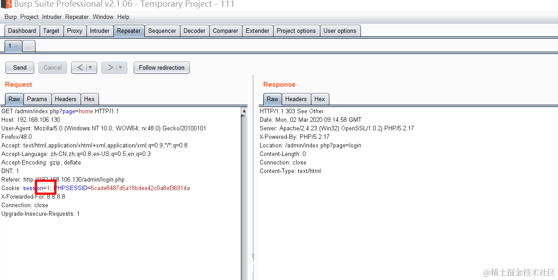Click the Response panel heading
The image size is (558, 280).
coord(279,84)
